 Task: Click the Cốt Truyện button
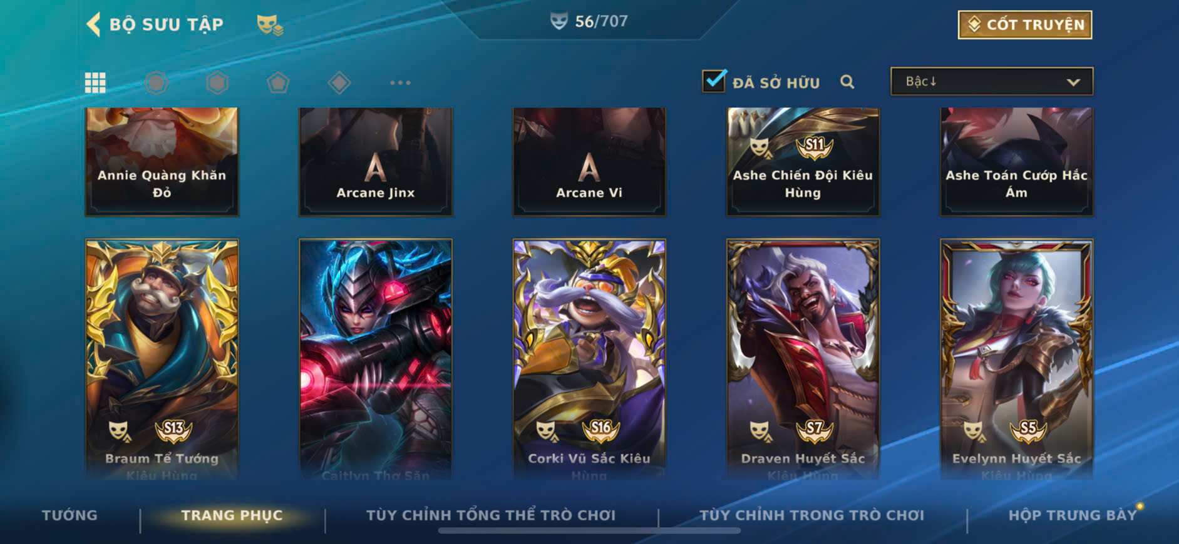1025,25
